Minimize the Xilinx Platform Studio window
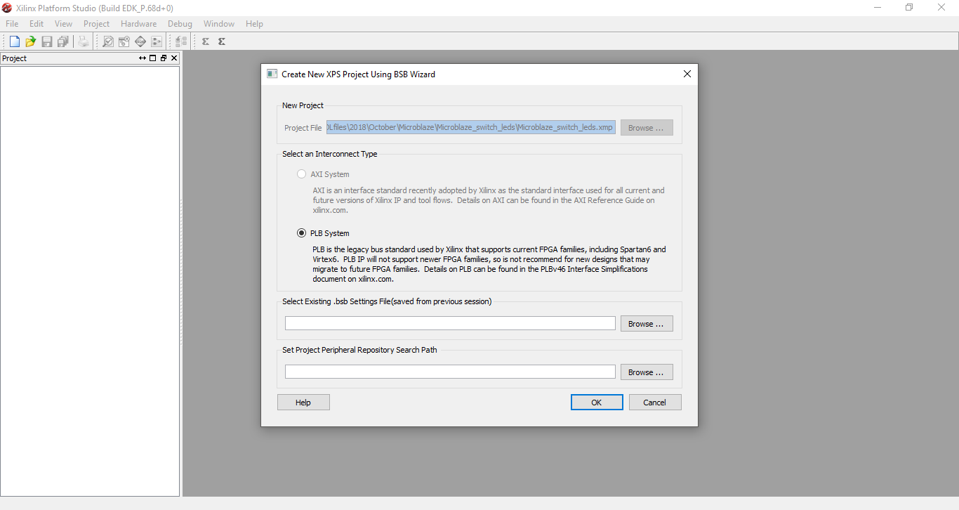The width and height of the screenshot is (959, 510). tap(878, 8)
